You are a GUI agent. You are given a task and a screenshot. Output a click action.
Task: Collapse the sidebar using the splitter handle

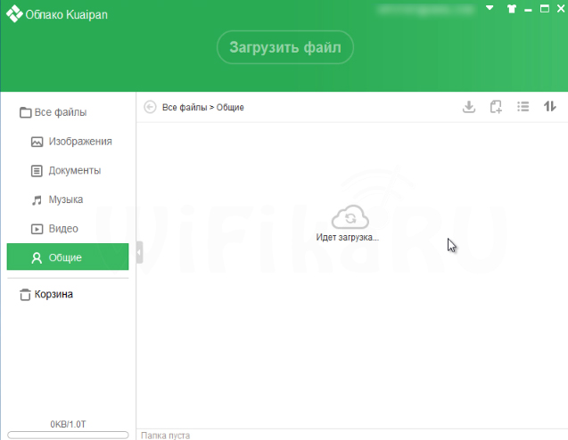pyautogui.click(x=139, y=256)
